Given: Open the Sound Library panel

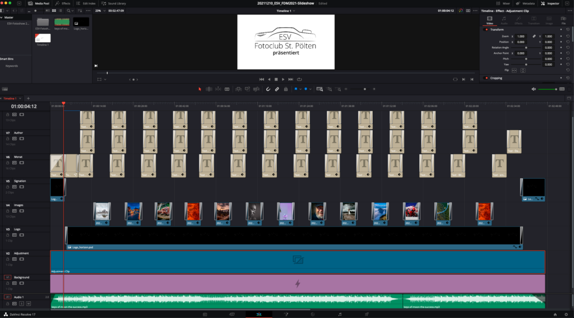Looking at the screenshot, I should 113,3.
